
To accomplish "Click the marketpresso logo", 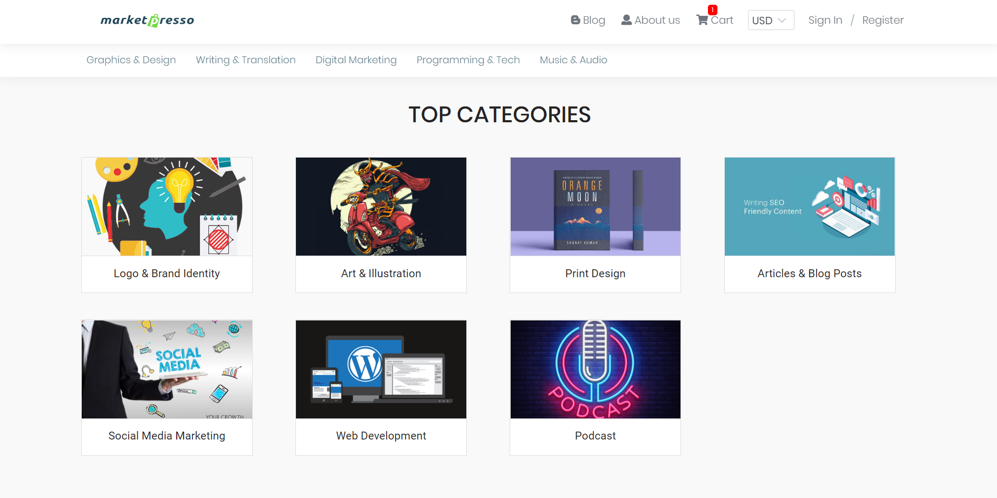I will click(x=147, y=20).
